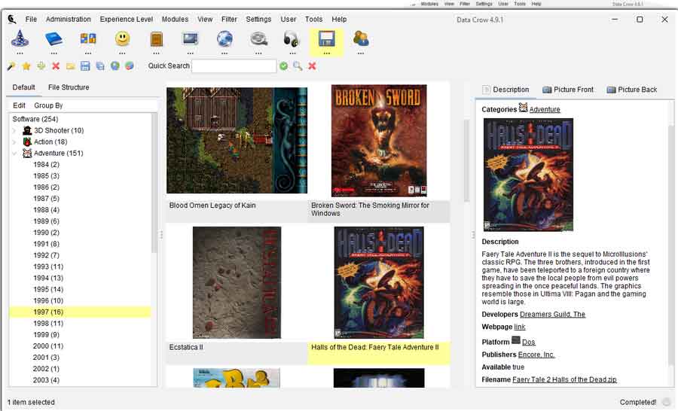This screenshot has width=678, height=411.
Task: Open the brown book module icon
Action: click(157, 39)
